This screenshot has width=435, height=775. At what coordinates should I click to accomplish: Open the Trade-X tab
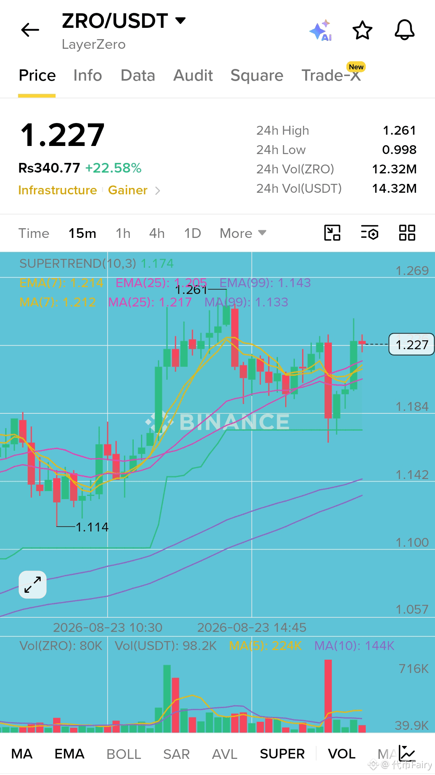(331, 76)
